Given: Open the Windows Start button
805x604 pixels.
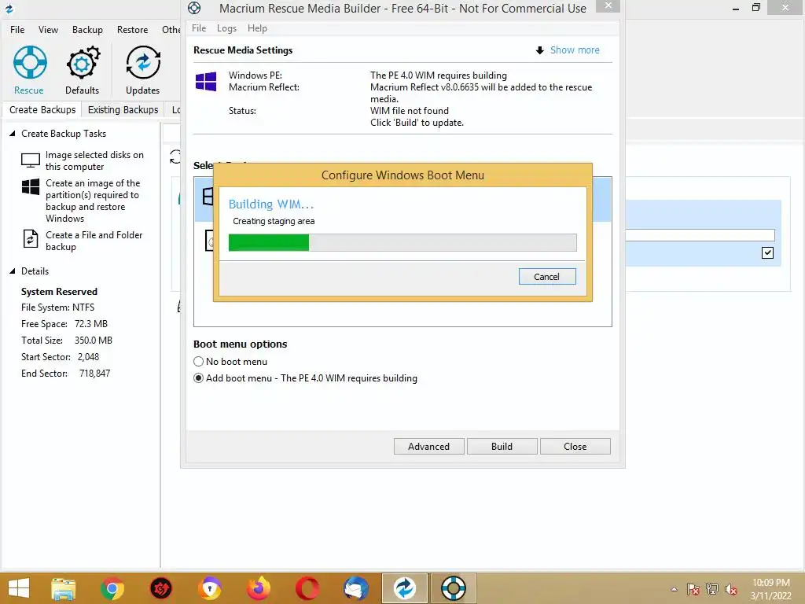Looking at the screenshot, I should (19, 588).
